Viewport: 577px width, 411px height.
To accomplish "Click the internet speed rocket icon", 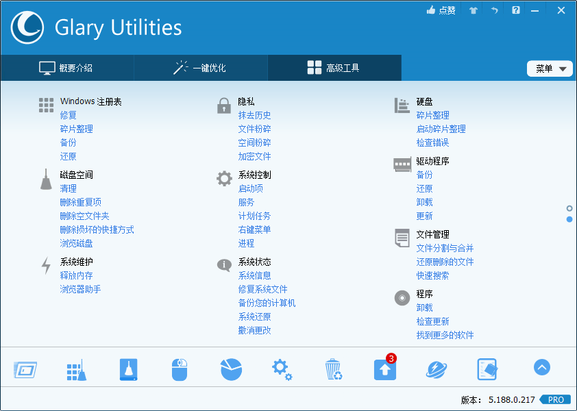I will (x=436, y=368).
